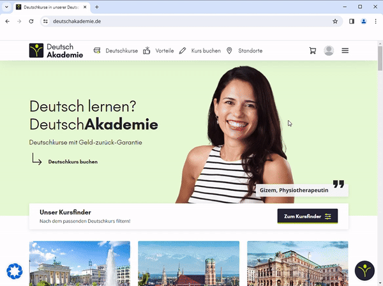Open the Chrome profile icon in the toolbar
The image size is (383, 286).
pyautogui.click(x=364, y=21)
